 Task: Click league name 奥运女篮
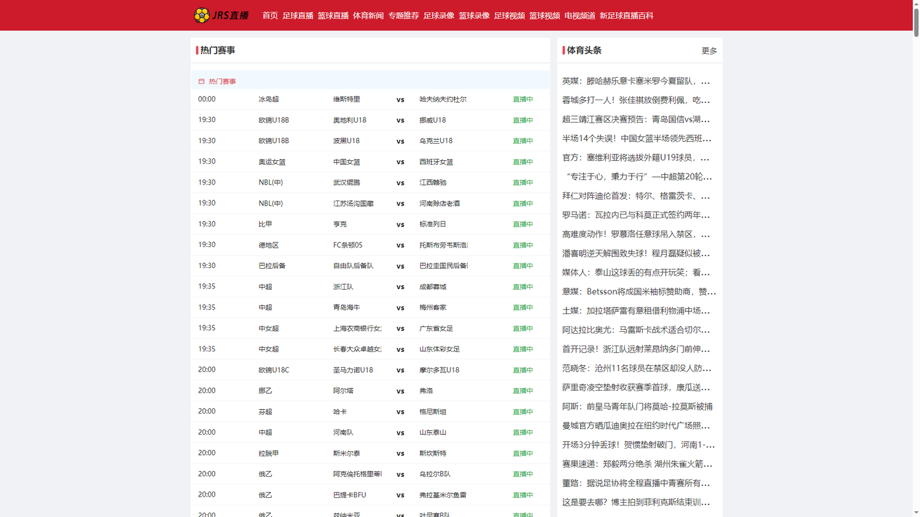pyautogui.click(x=272, y=162)
